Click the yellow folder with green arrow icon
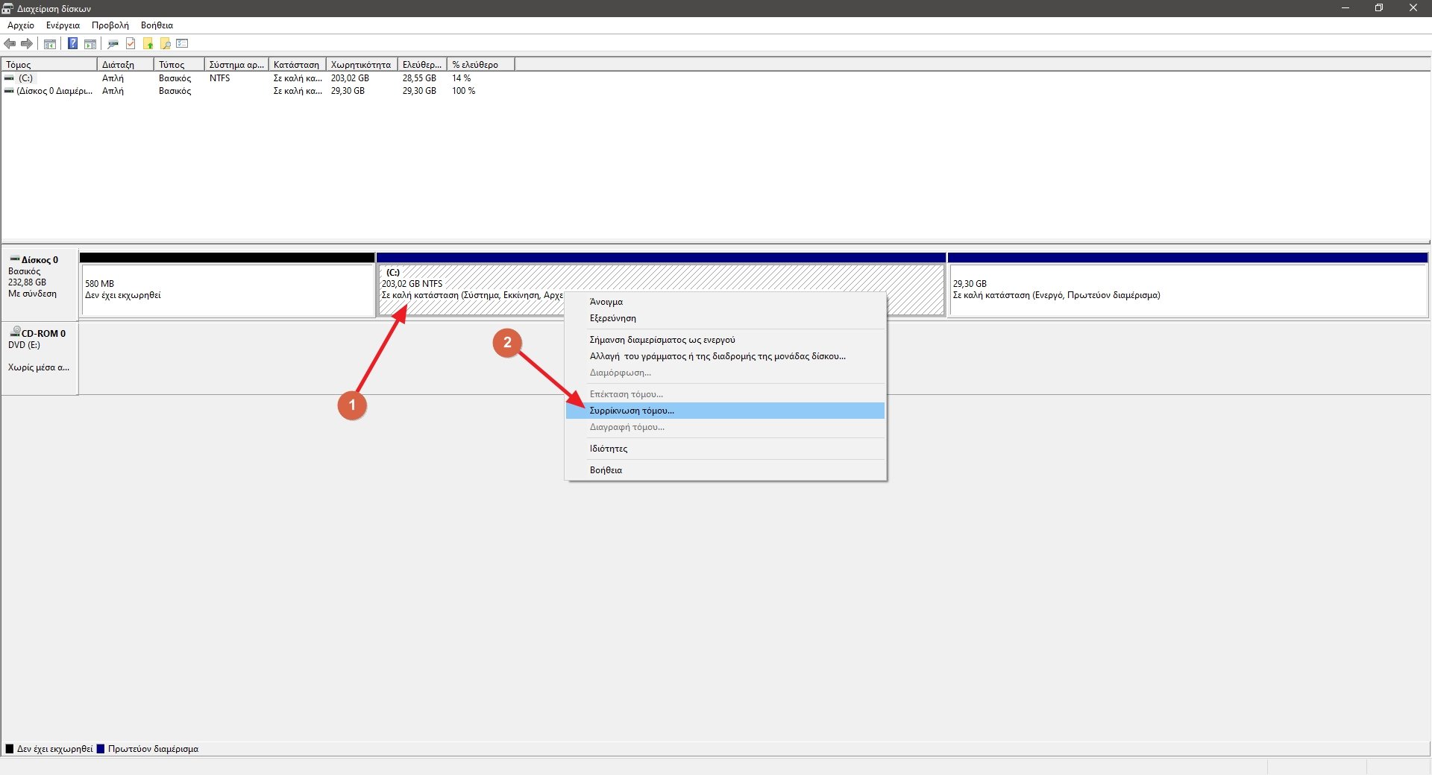 click(x=148, y=44)
